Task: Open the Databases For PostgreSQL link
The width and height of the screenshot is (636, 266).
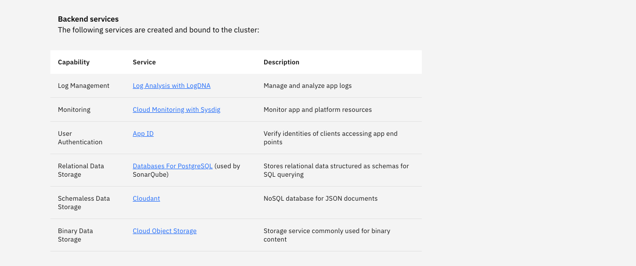Action: pyautogui.click(x=173, y=166)
